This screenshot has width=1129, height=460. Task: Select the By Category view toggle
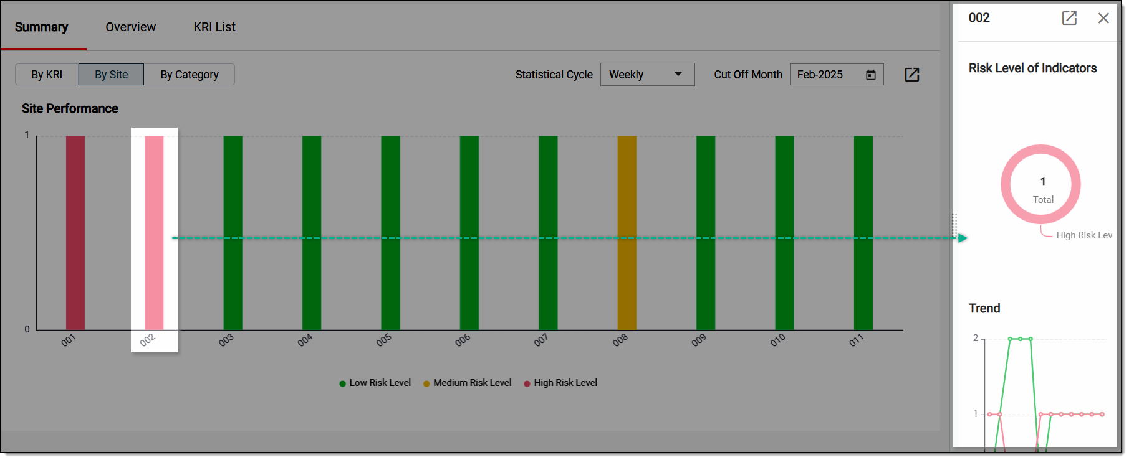[190, 75]
